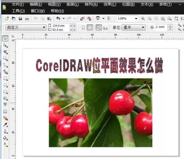
Task: Open the 排列(A) menu
Action: tap(91, 4)
